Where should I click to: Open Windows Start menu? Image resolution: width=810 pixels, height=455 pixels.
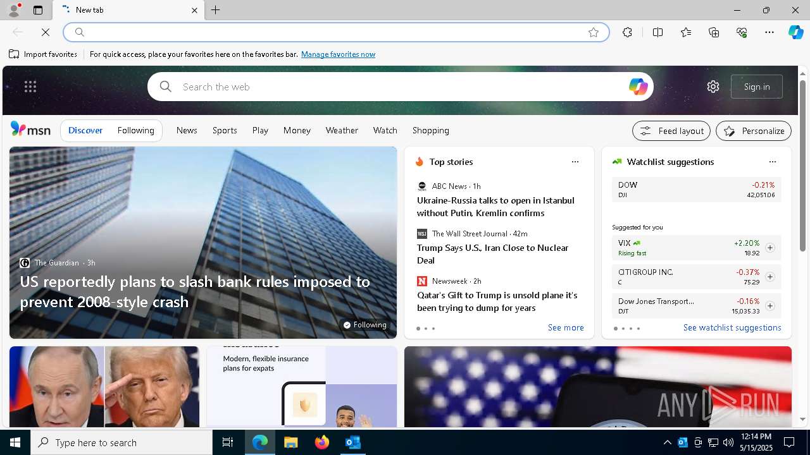point(15,442)
